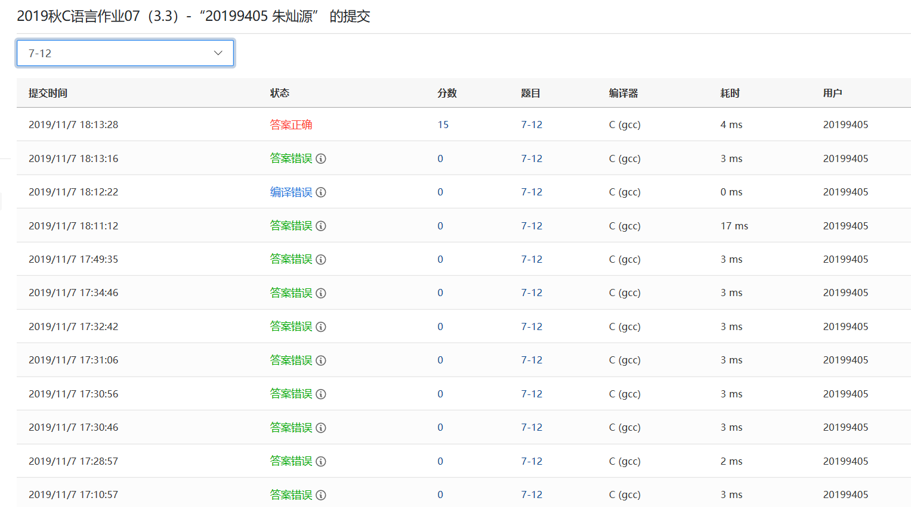Click info icon for 17:32:42 submission

pos(321,326)
